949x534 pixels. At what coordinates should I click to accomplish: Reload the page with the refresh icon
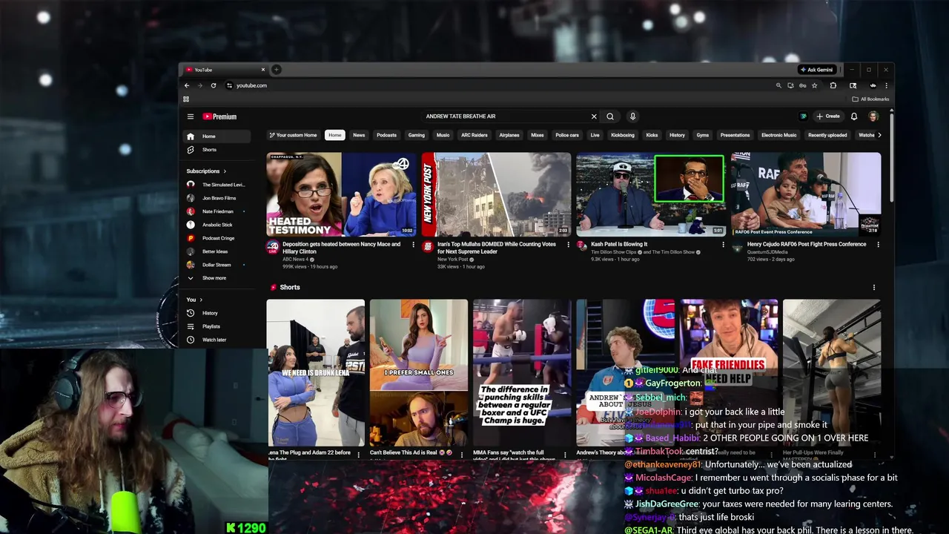click(214, 85)
